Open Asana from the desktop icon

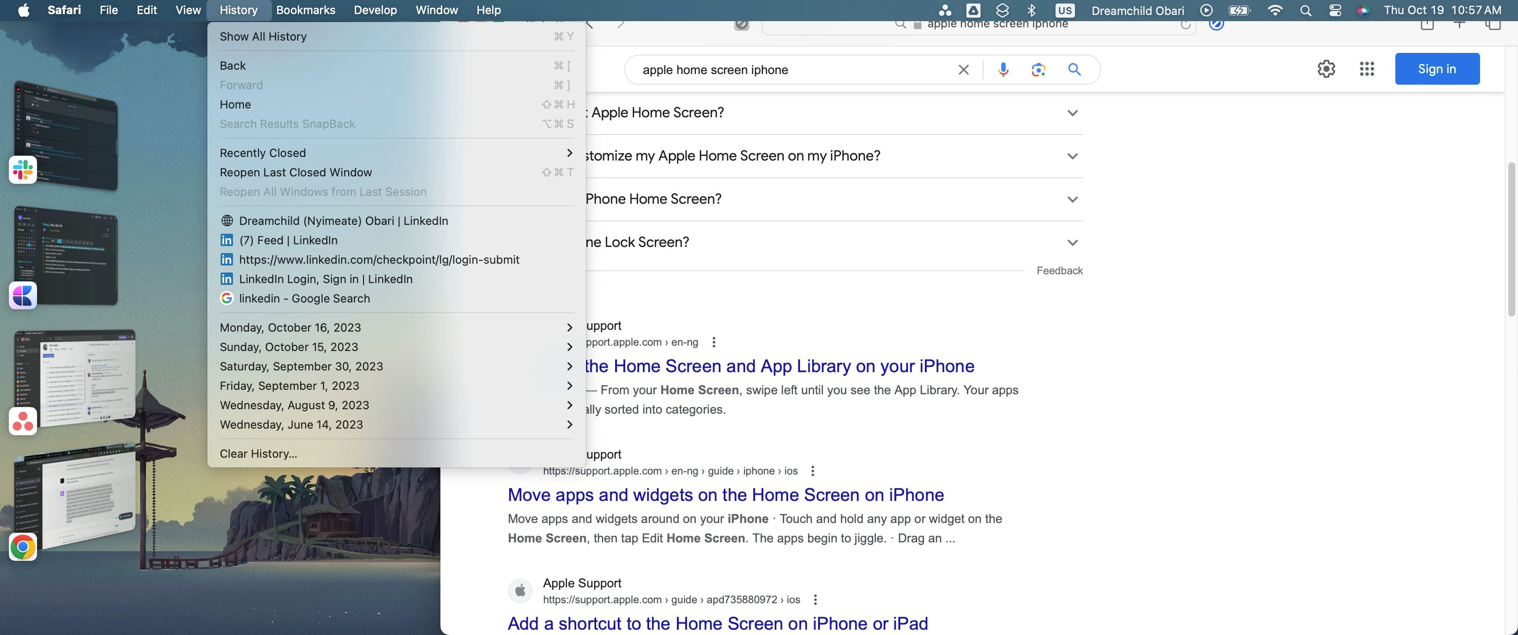(23, 421)
